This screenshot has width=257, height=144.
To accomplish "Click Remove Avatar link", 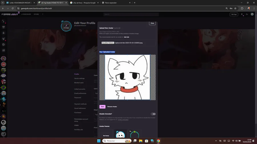I will pyautogui.click(x=112, y=107).
